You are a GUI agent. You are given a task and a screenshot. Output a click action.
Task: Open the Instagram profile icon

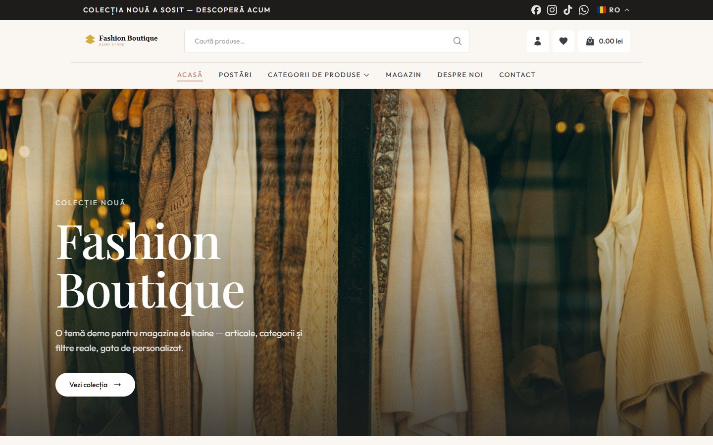(x=552, y=10)
